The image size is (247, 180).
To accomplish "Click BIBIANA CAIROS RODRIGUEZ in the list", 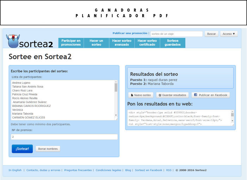I will (x=31, y=106).
